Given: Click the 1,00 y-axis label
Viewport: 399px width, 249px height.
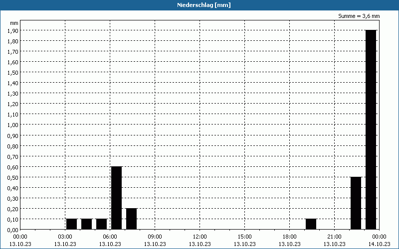Looking at the screenshot, I should click(13, 125).
